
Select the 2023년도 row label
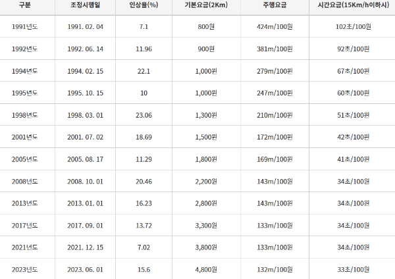click(25, 270)
